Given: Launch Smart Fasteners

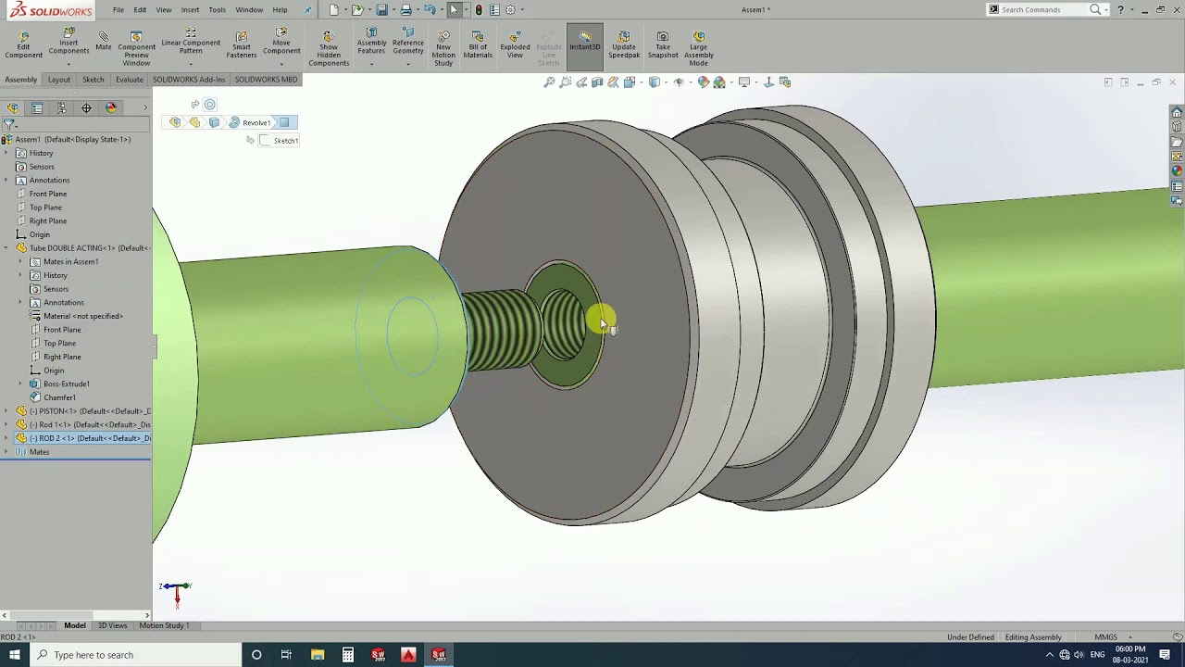Looking at the screenshot, I should pyautogui.click(x=242, y=45).
